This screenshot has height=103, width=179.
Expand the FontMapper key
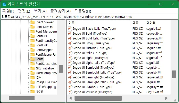pos(28,50)
